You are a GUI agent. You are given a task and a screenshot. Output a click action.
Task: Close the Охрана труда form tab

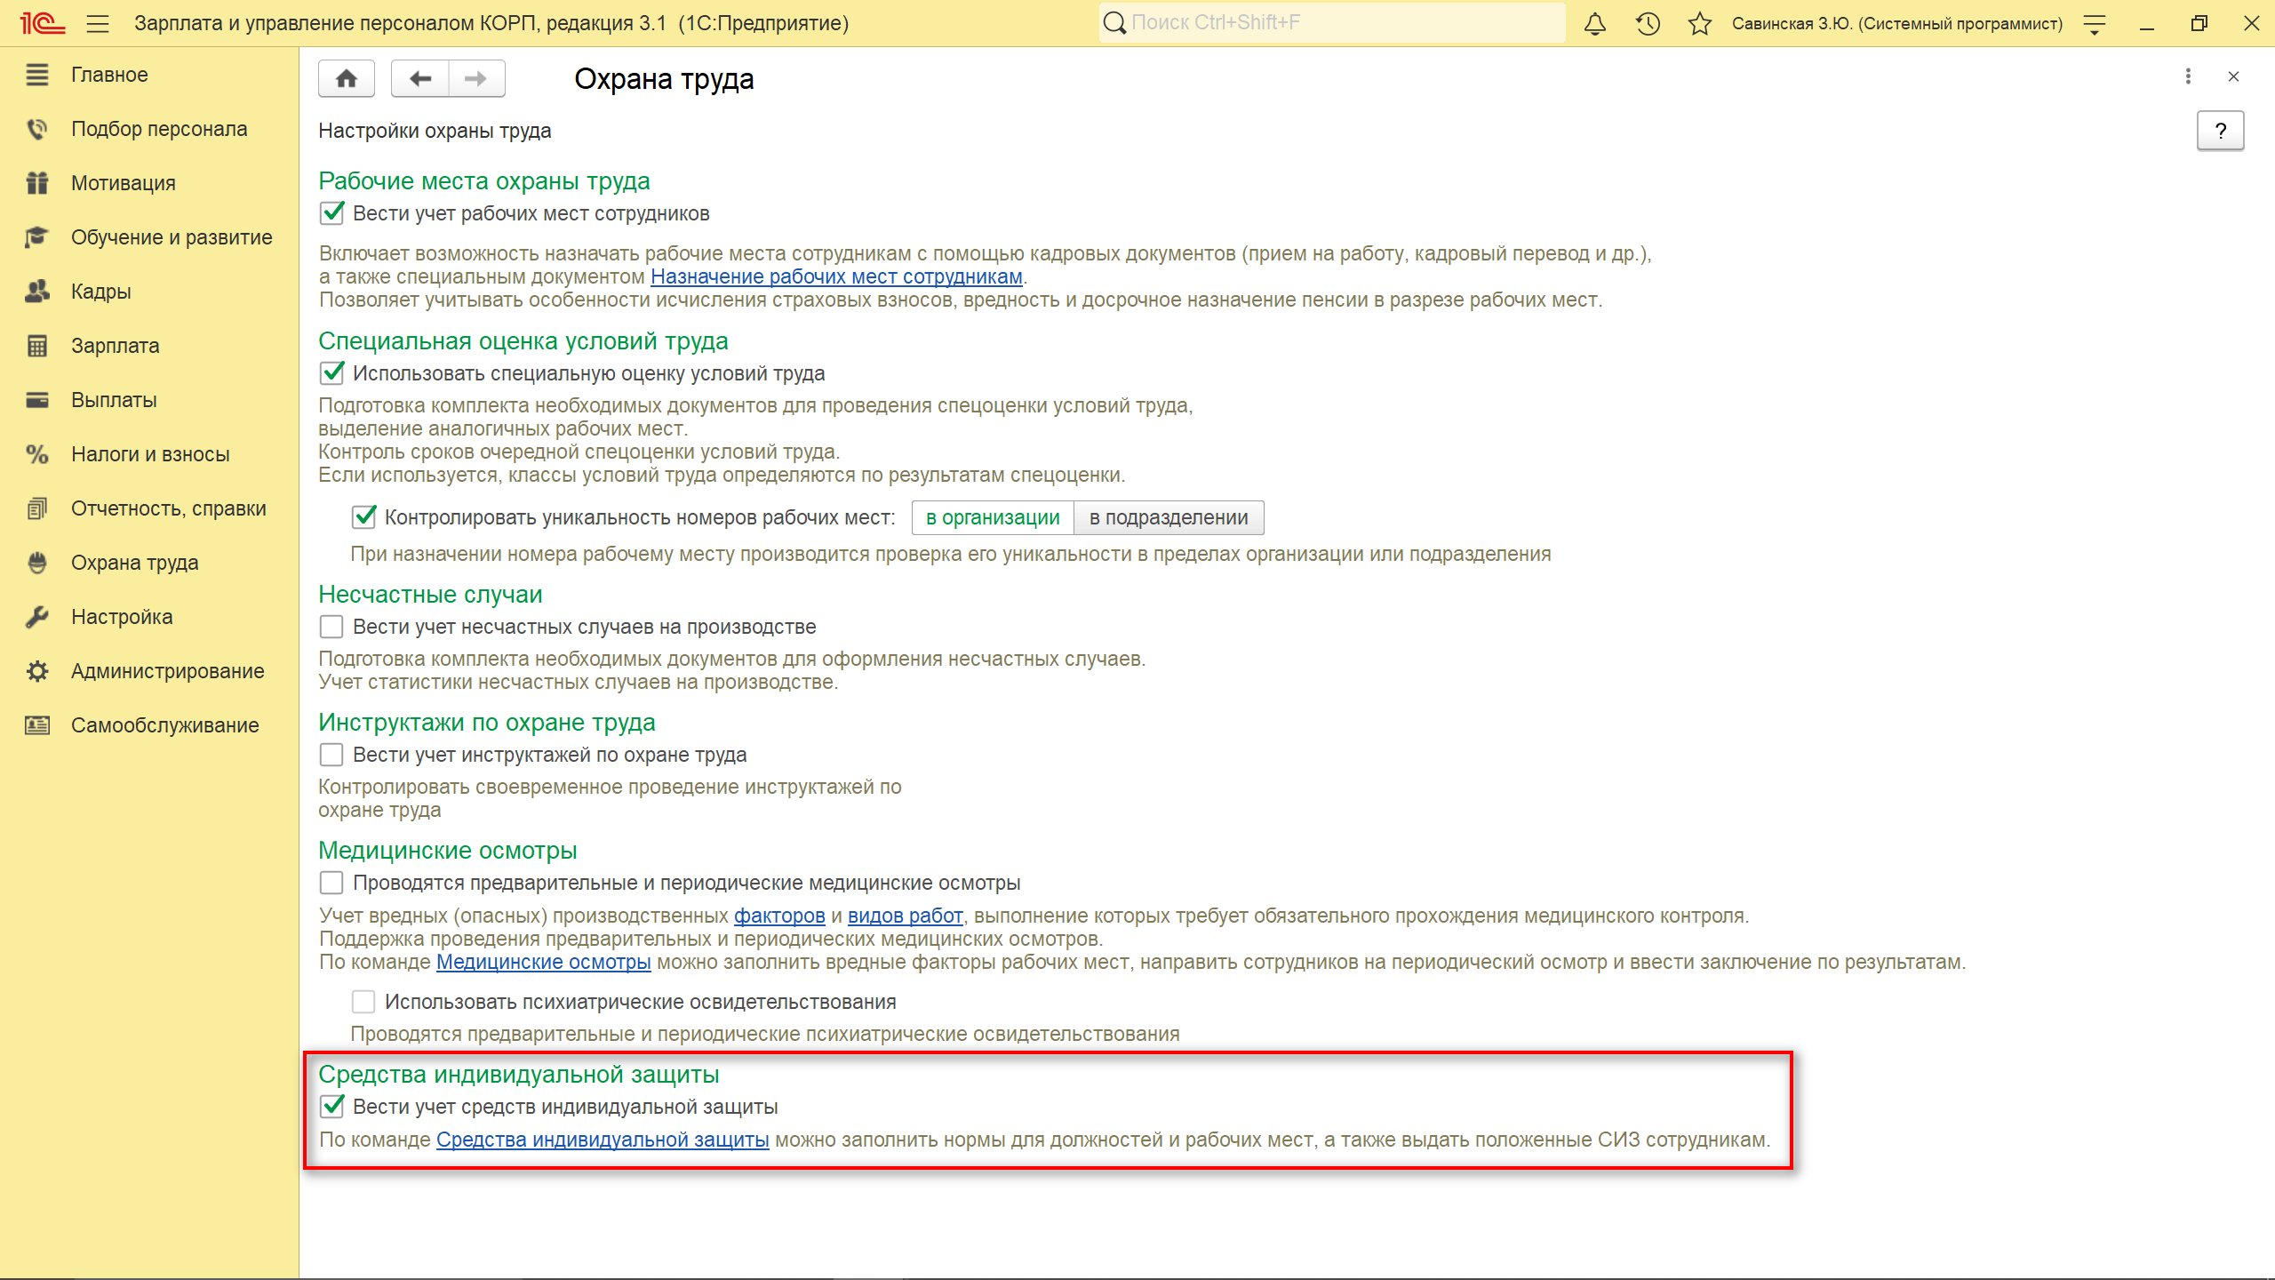2233,76
